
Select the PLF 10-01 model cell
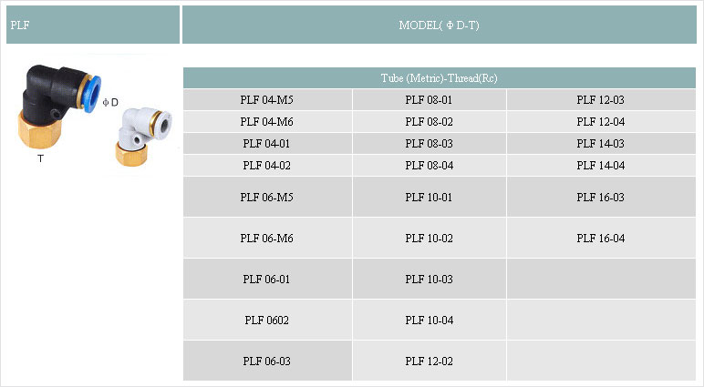pyautogui.click(x=430, y=197)
